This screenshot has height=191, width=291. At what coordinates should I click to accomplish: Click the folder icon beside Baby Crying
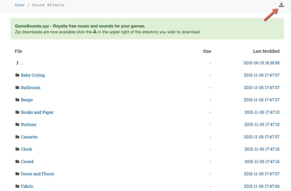point(17,75)
